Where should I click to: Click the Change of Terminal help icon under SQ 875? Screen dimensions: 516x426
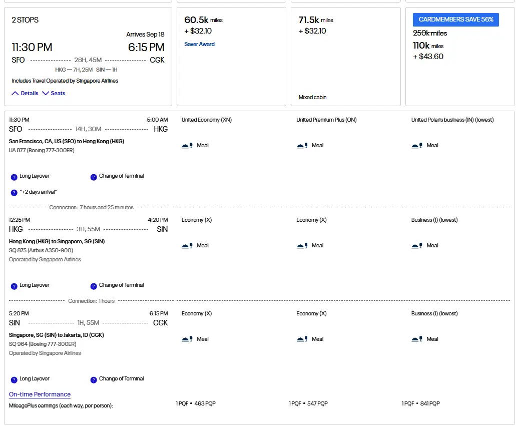tap(94, 286)
